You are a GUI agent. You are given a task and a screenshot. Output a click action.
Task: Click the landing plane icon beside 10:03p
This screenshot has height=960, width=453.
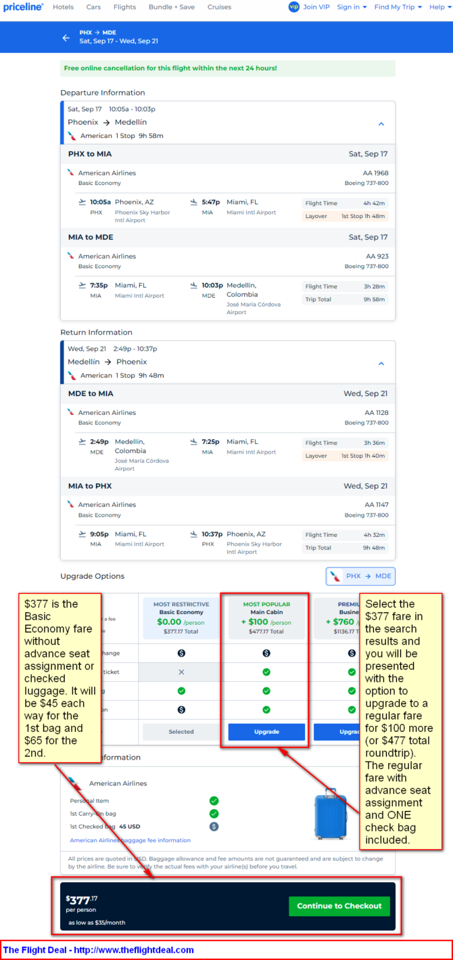tap(194, 285)
